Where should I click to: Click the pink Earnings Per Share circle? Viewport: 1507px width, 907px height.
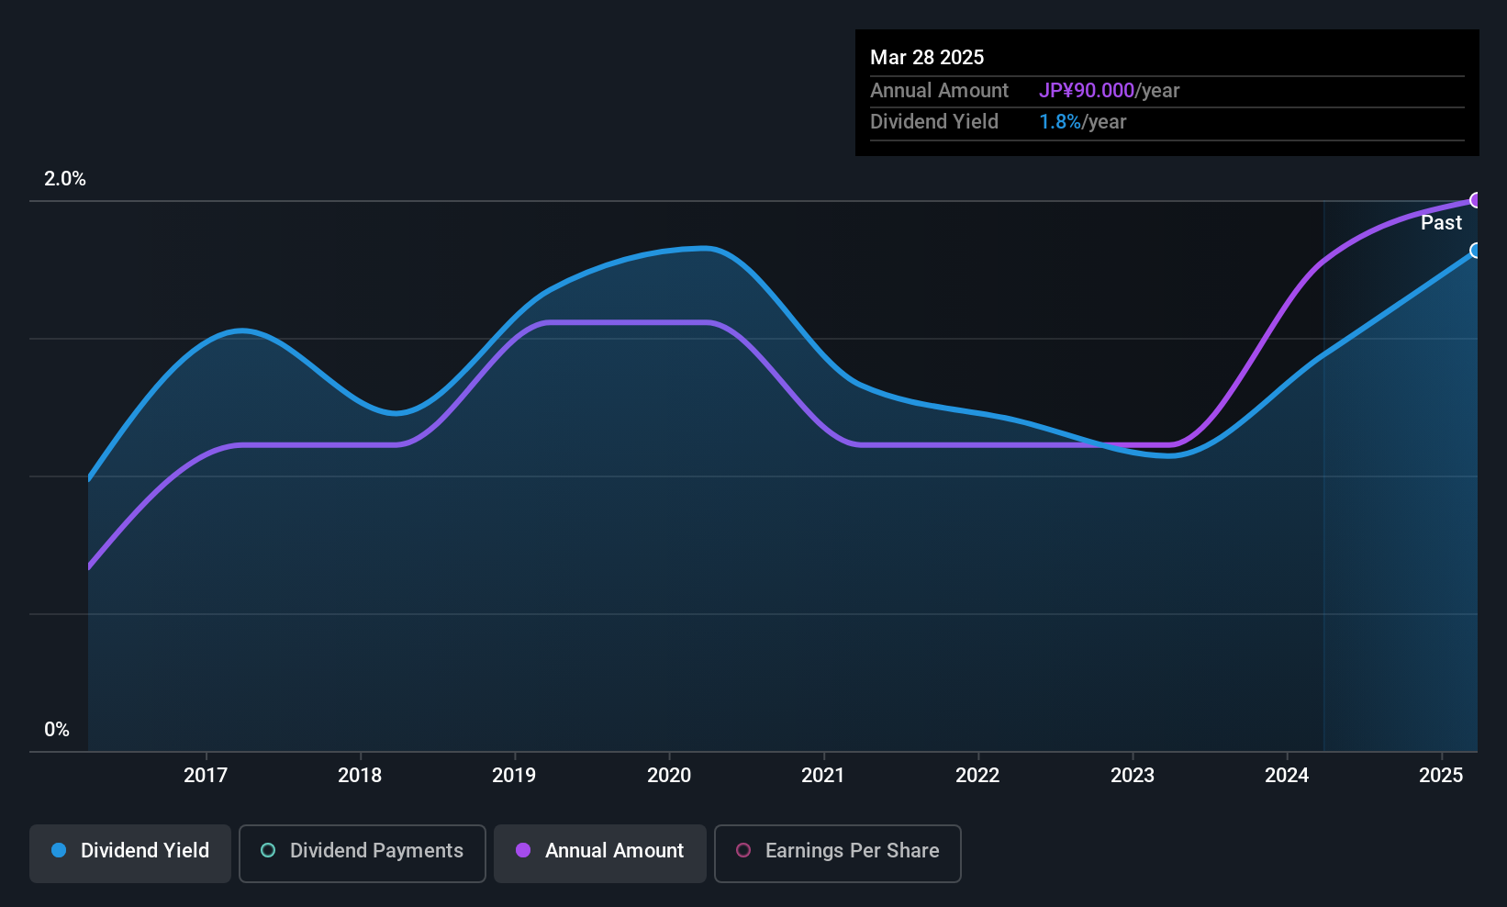[743, 850]
